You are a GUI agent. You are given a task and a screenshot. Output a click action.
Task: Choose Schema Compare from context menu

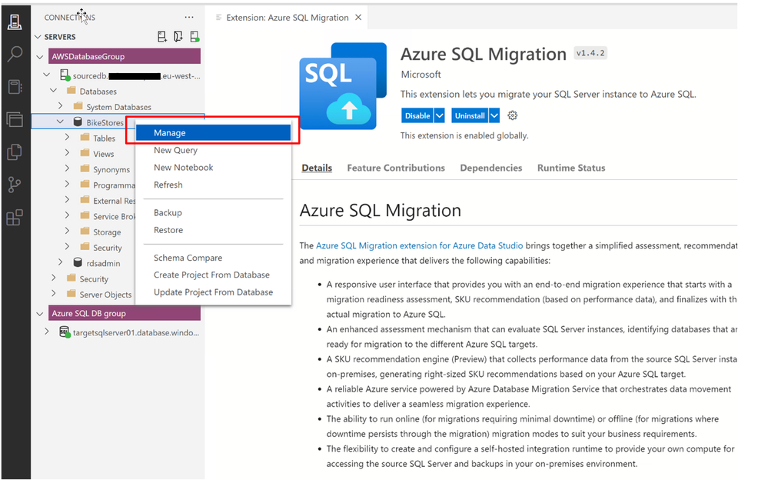click(188, 258)
